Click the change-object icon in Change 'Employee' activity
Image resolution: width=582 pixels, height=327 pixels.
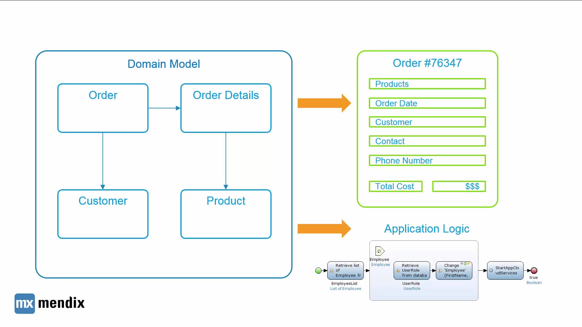tap(440, 271)
